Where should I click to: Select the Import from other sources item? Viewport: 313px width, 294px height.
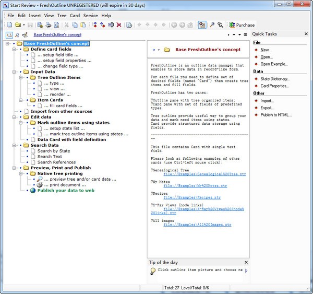(x=61, y=111)
